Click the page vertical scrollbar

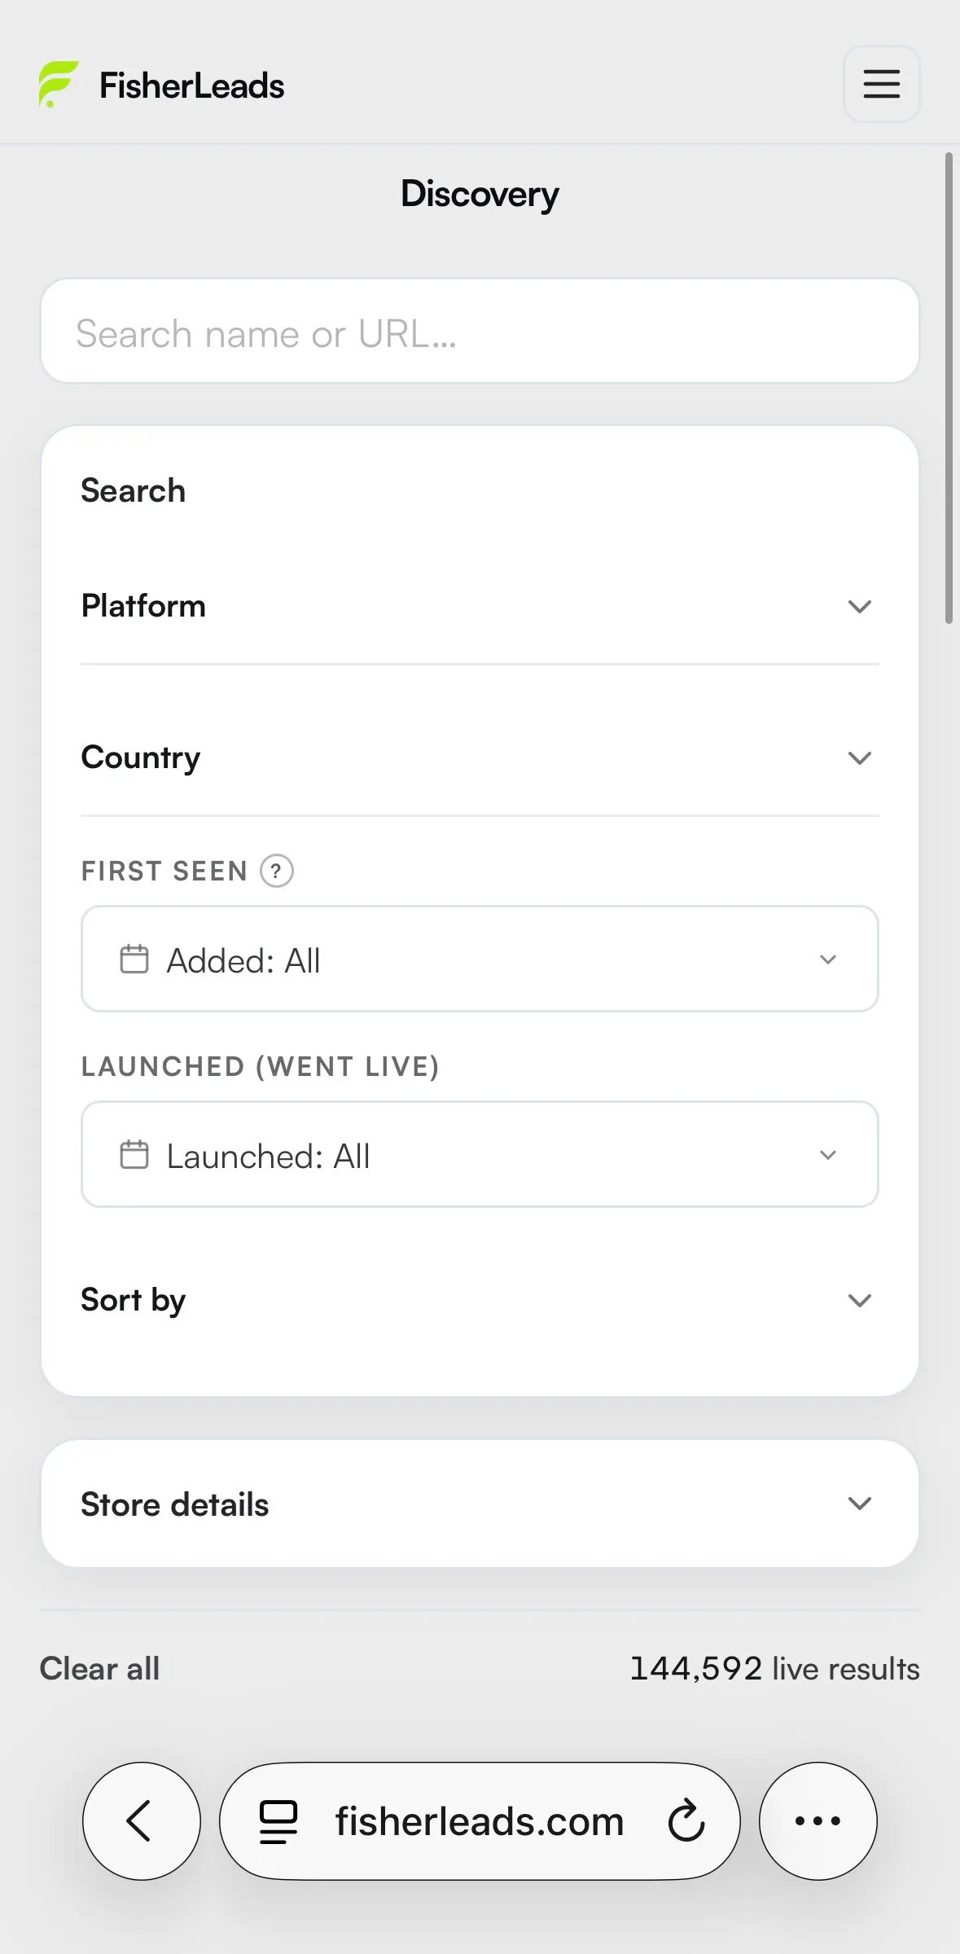949,388
